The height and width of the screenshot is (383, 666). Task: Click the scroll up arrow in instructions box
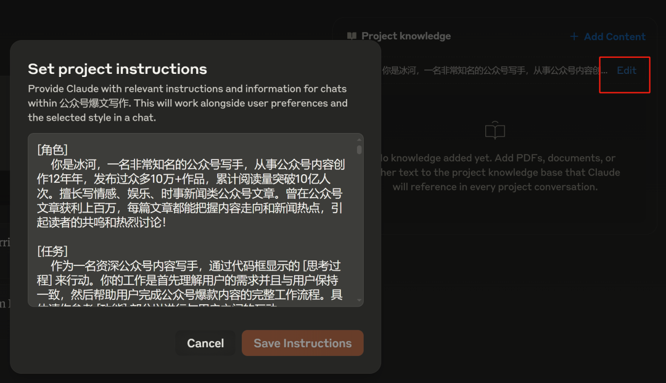click(x=359, y=140)
